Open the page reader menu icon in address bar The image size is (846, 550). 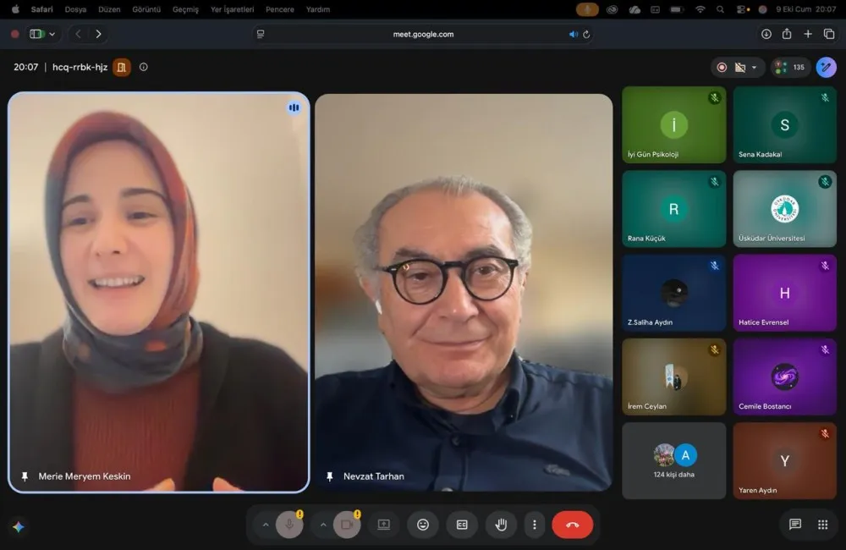point(261,34)
